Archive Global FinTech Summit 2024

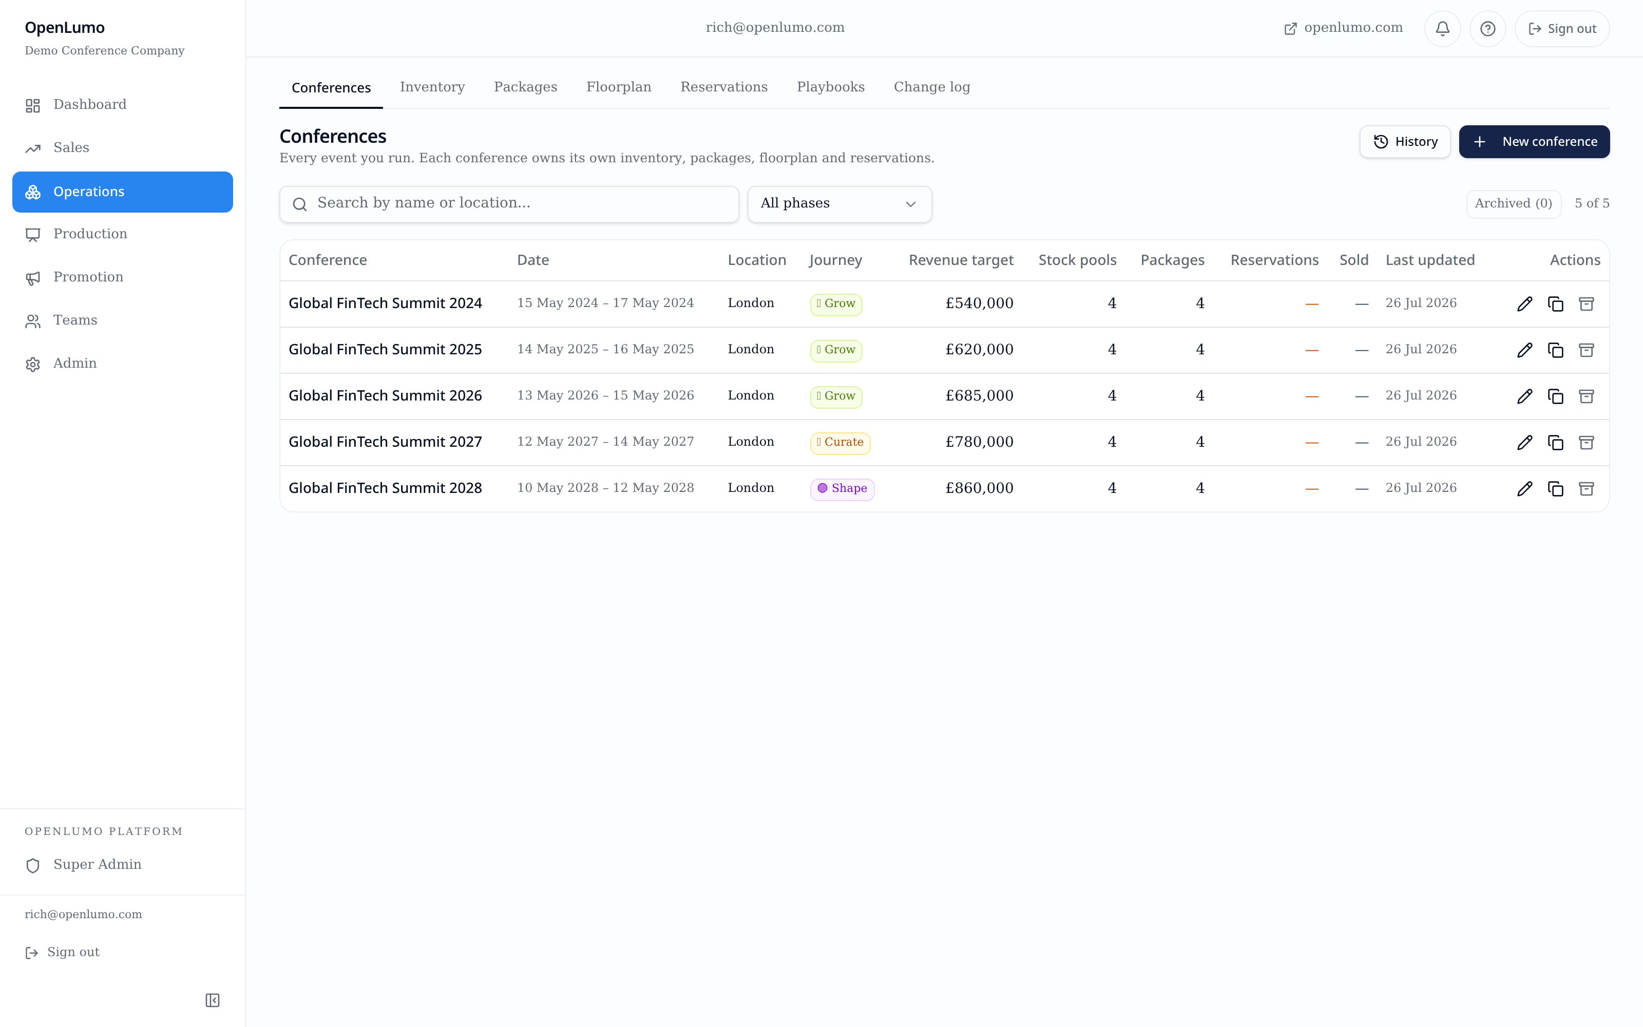coord(1586,303)
